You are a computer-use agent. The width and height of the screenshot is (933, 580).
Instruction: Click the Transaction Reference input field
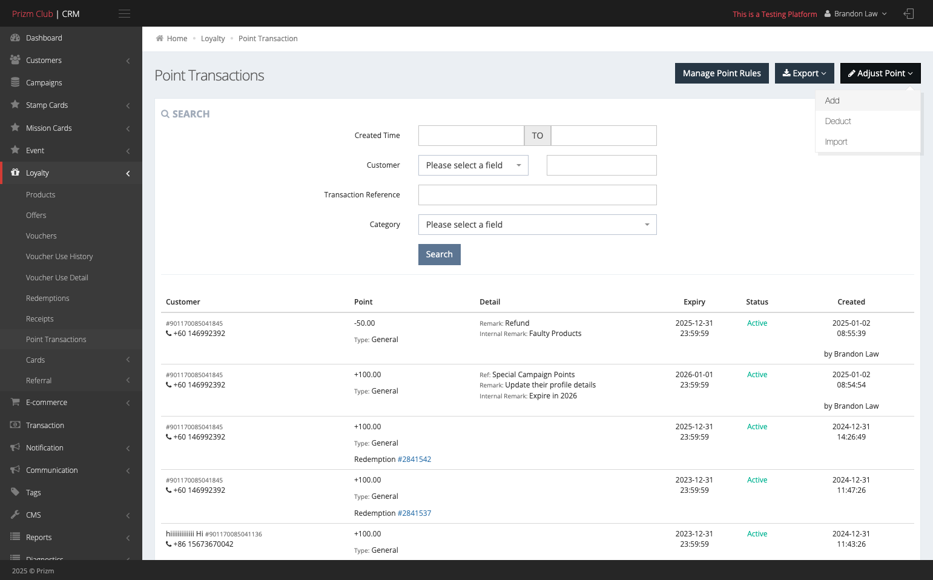pyautogui.click(x=538, y=195)
